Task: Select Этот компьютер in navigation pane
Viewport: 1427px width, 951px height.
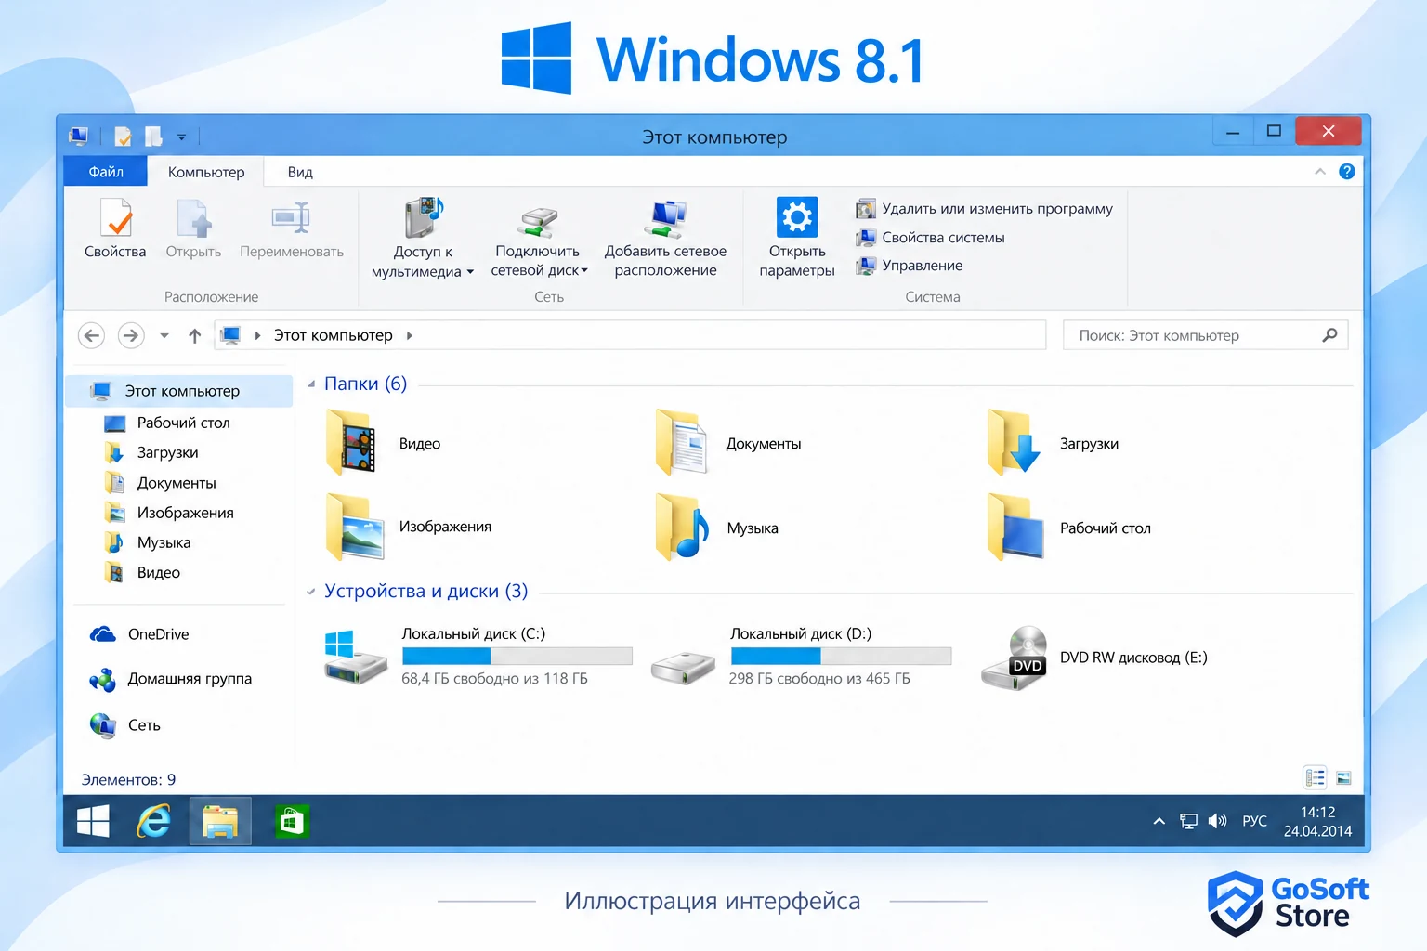Action: pos(179,391)
